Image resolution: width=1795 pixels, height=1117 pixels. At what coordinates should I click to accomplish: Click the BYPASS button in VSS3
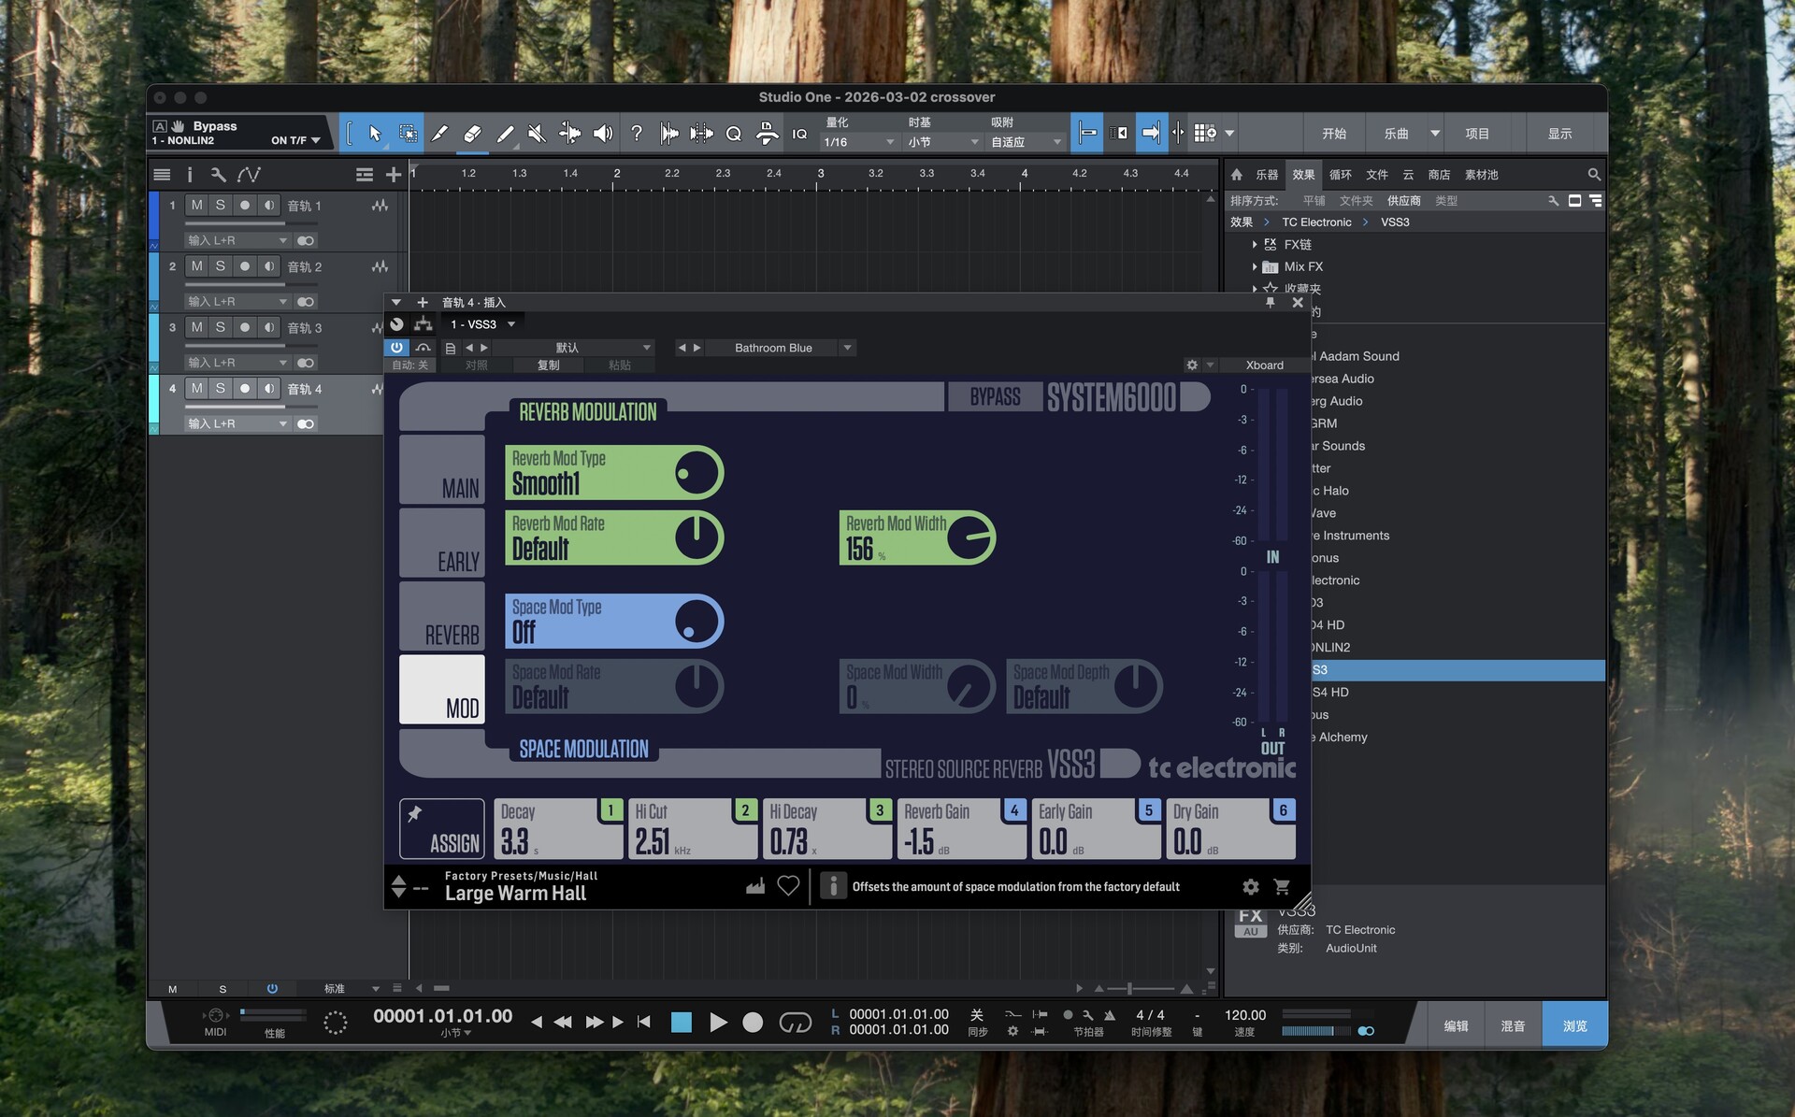click(994, 397)
